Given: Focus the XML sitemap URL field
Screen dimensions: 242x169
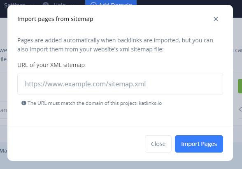Looking at the screenshot, I should (x=120, y=84).
